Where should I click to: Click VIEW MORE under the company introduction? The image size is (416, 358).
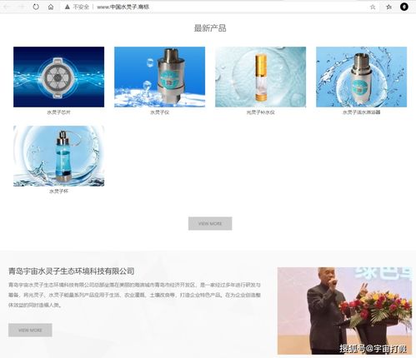30,330
